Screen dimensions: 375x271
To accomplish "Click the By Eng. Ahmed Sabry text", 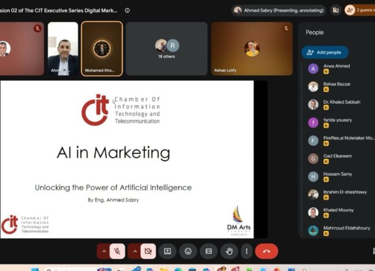I will tap(113, 200).
